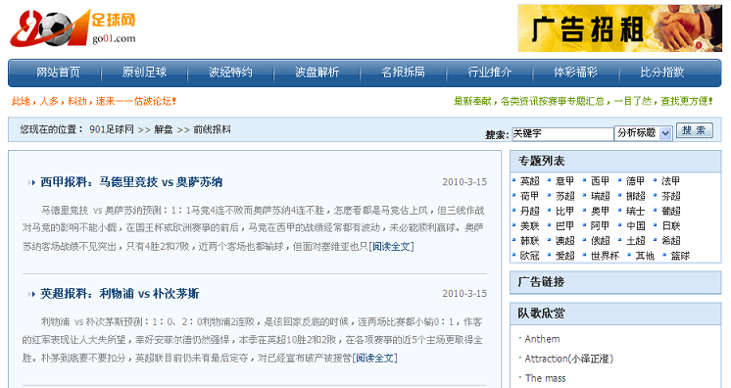This screenshot has height=388, width=731.
Task: Click the 韩联 topic link
Action: coord(529,241)
